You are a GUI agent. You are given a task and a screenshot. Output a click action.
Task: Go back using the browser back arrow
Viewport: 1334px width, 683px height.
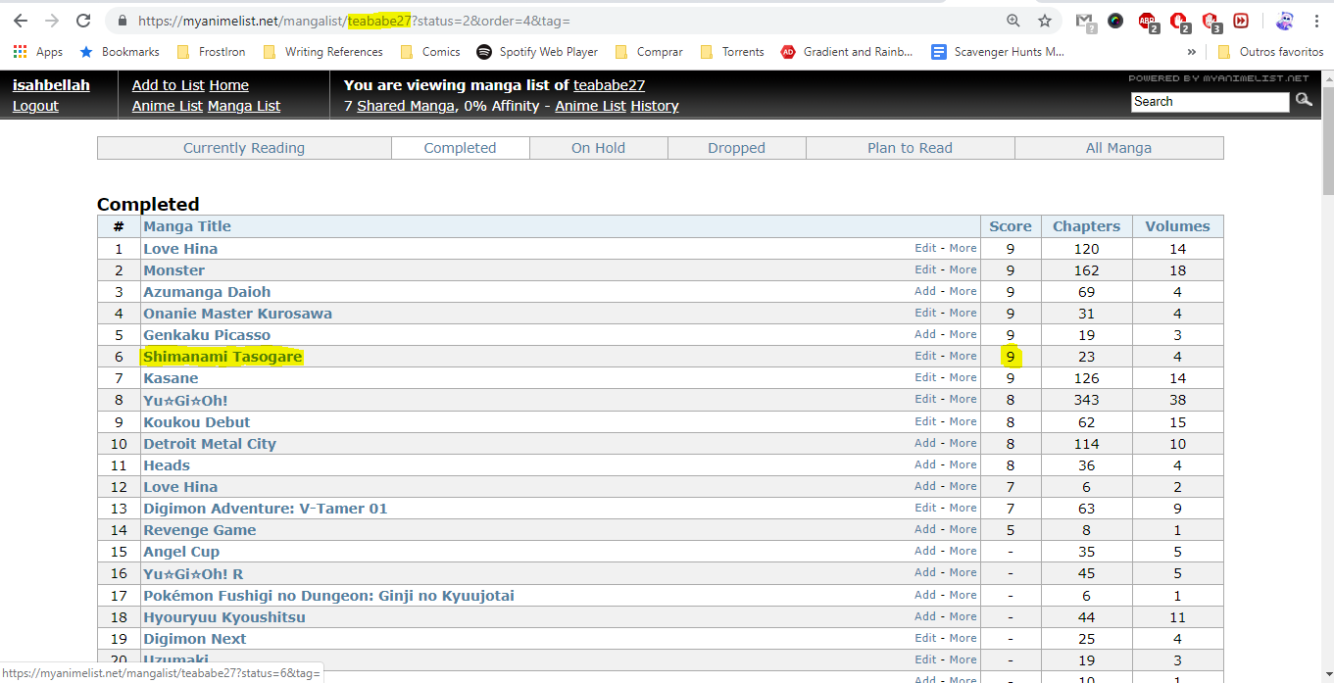click(x=21, y=21)
